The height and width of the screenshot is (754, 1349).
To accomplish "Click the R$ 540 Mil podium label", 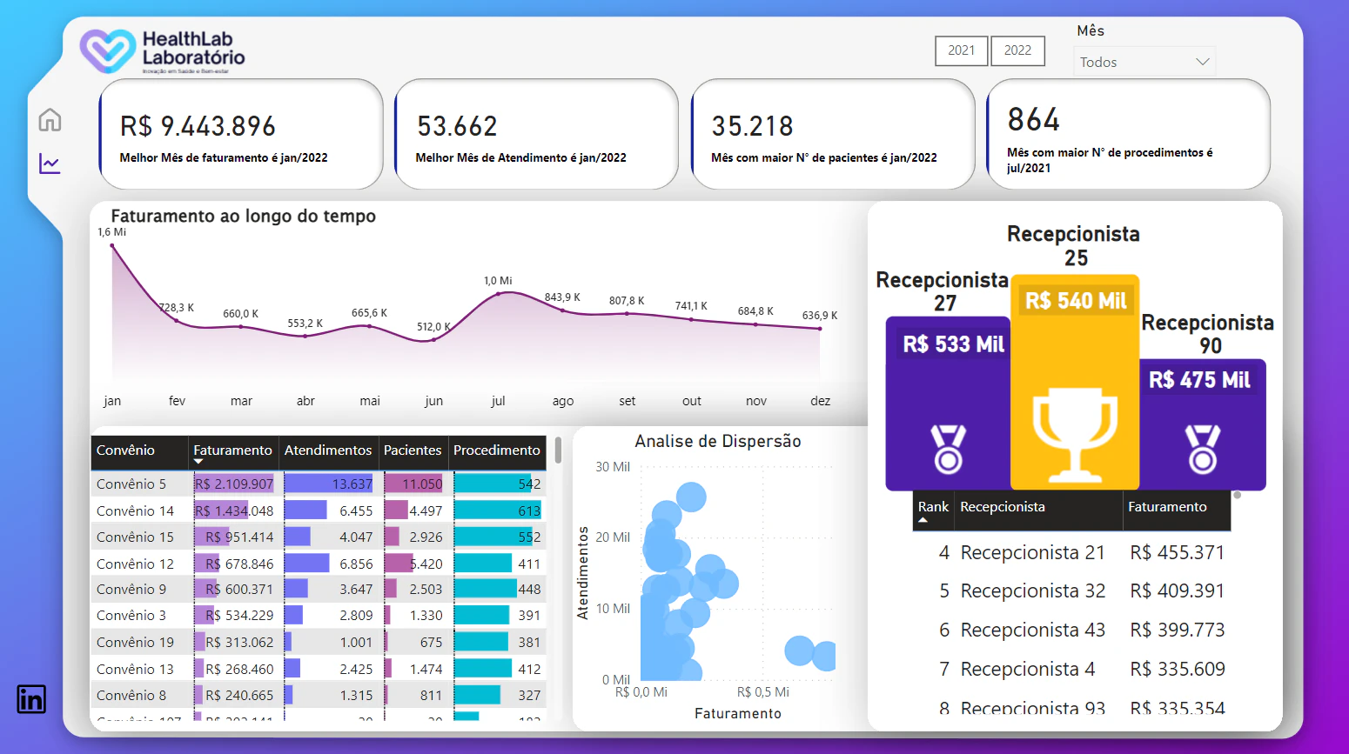I will pyautogui.click(x=1076, y=301).
